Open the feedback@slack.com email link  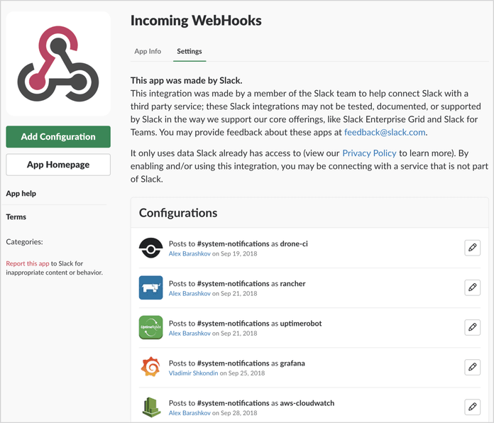(385, 133)
